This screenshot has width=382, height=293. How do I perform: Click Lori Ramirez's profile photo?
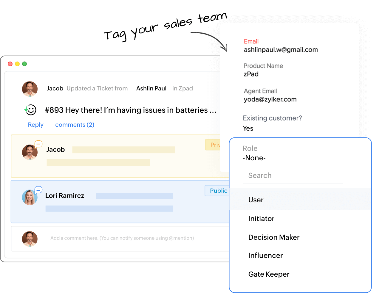(30, 198)
